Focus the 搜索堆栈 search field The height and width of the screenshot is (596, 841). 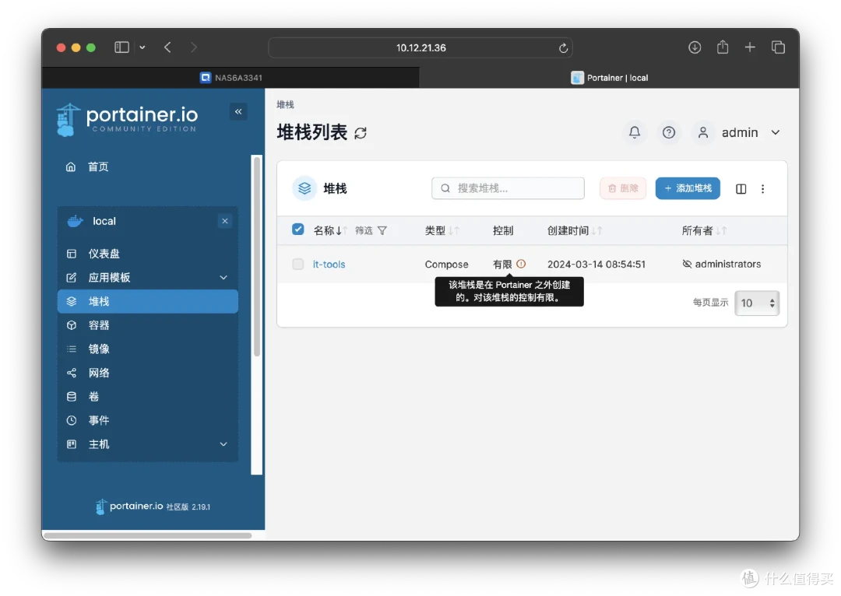tap(508, 188)
